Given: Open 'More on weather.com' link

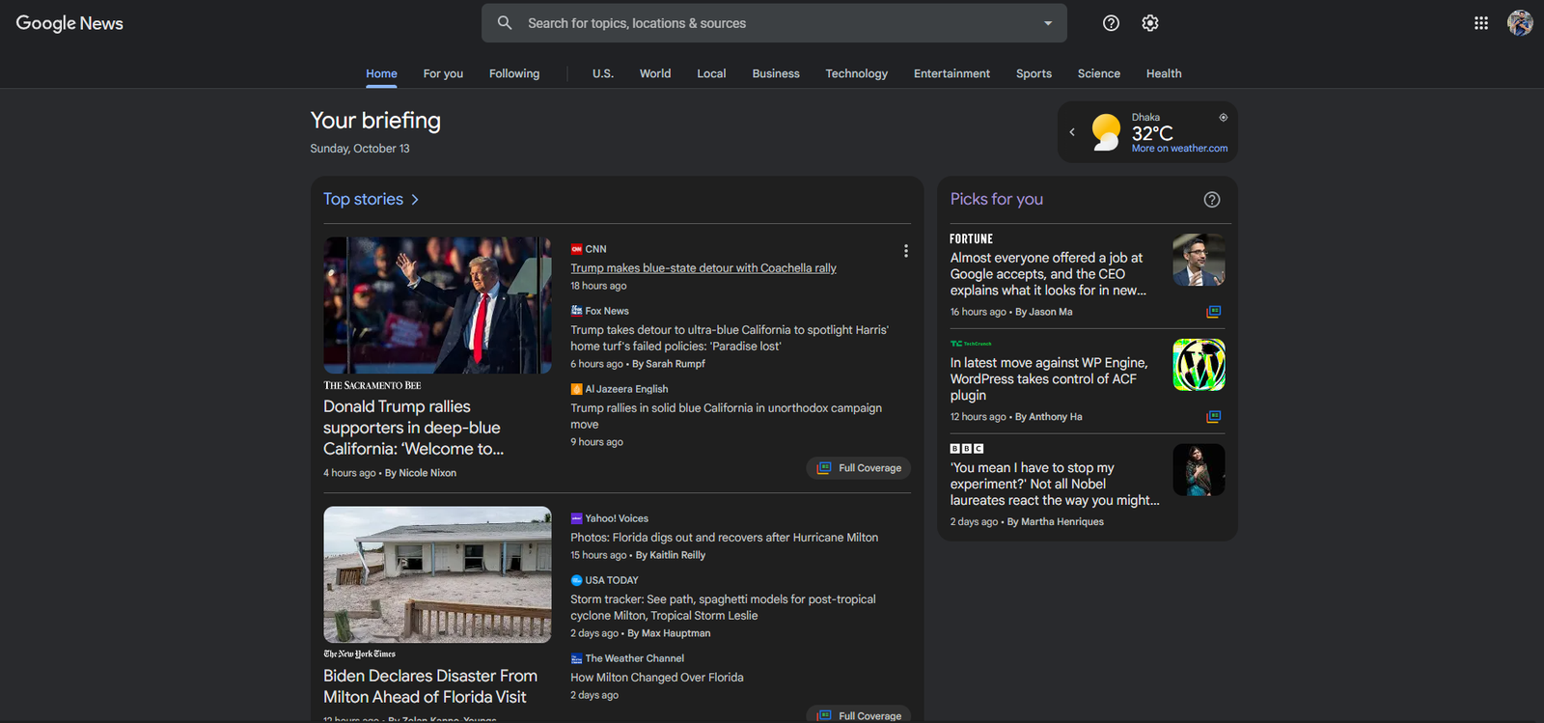Looking at the screenshot, I should (1179, 149).
